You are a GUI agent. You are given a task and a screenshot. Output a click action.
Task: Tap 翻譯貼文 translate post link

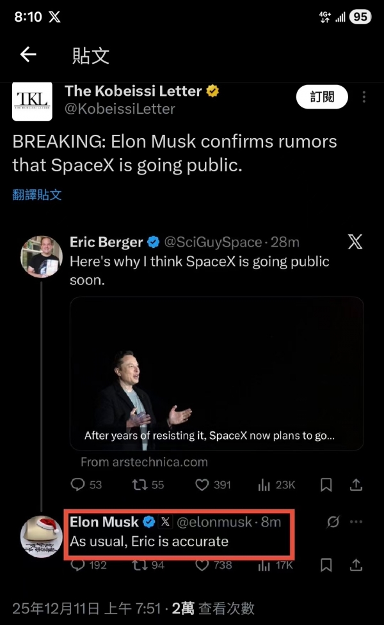click(37, 195)
